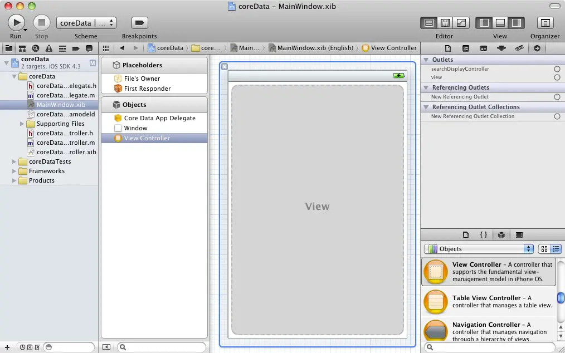Toggle Breakpoints in the toolbar
Screen dimensions: 565x353
click(139, 22)
